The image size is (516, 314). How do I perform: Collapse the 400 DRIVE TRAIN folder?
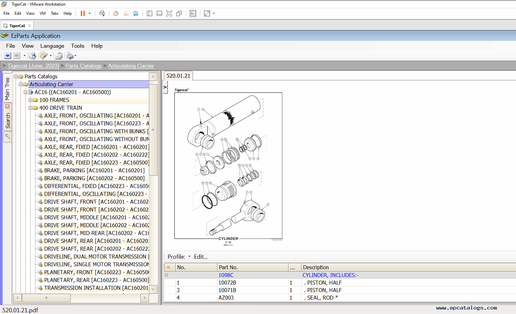coord(30,108)
